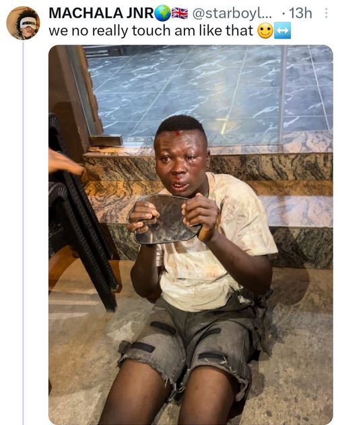Open MACHALA JNR's round profile avatar

pos(23,23)
